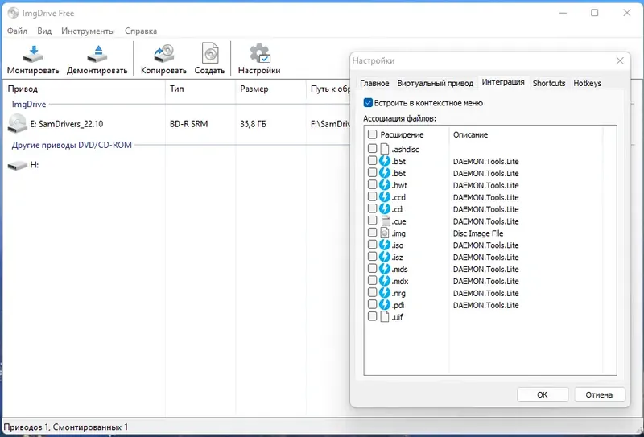Click the Описание column header in file list

pos(526,134)
